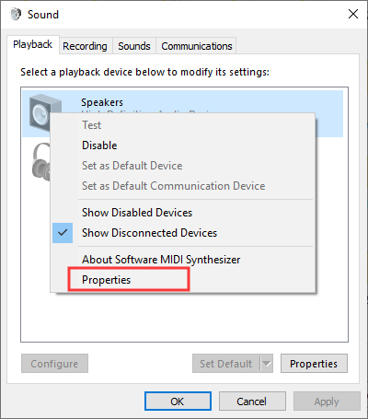368x419 pixels.
Task: Click the Configure button
Action: (54, 364)
